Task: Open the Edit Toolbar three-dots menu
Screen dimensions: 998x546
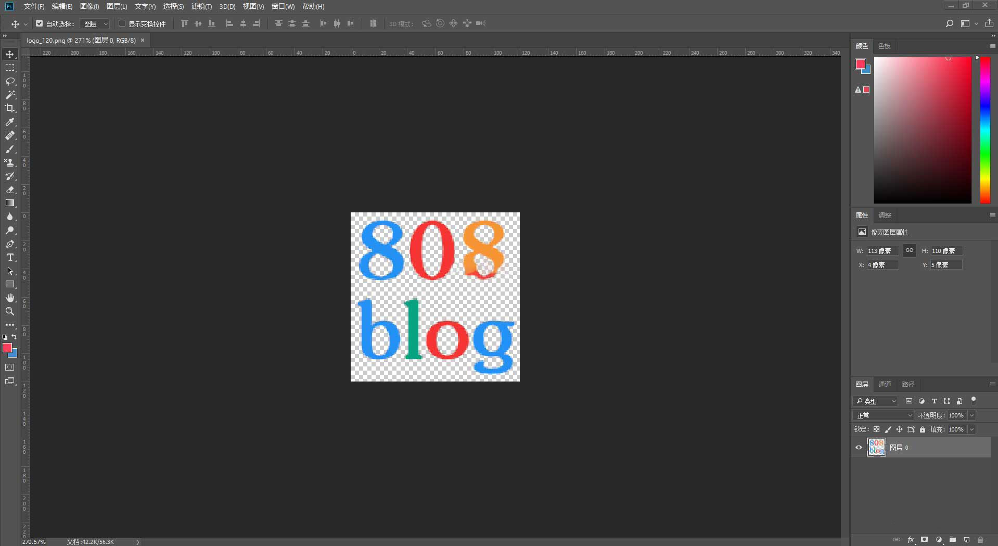Action: pyautogui.click(x=10, y=325)
